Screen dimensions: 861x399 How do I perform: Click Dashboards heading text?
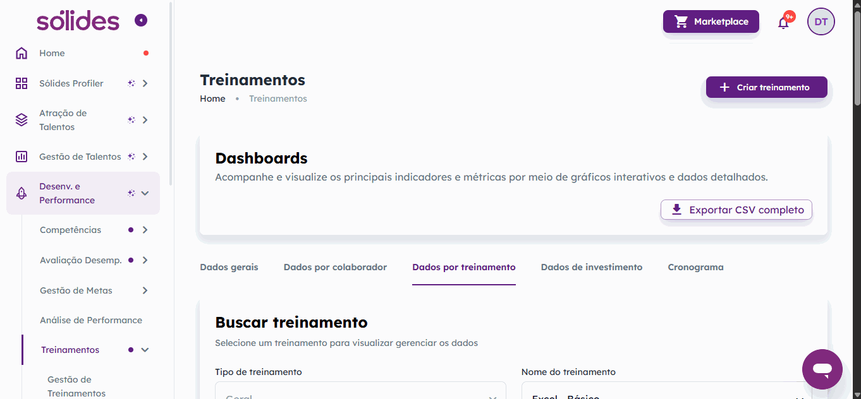(261, 158)
